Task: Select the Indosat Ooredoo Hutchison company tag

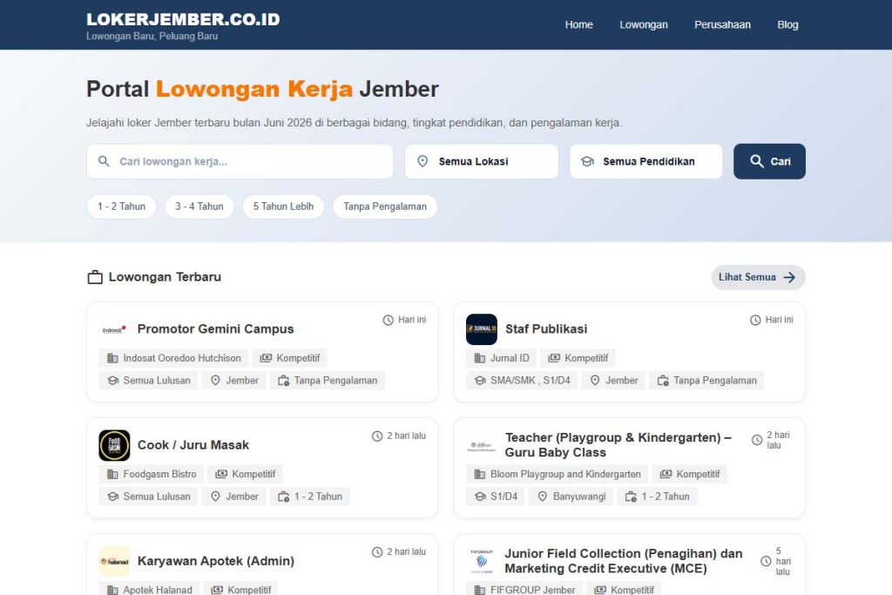Action: pyautogui.click(x=173, y=358)
